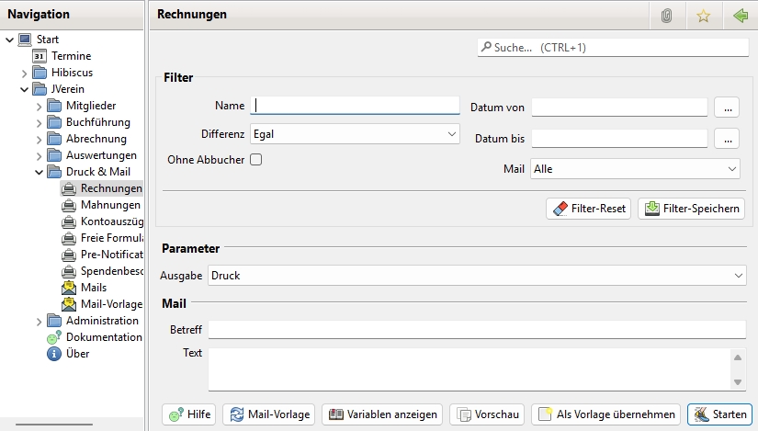
Task: Click the green back arrow icon
Action: (x=741, y=16)
